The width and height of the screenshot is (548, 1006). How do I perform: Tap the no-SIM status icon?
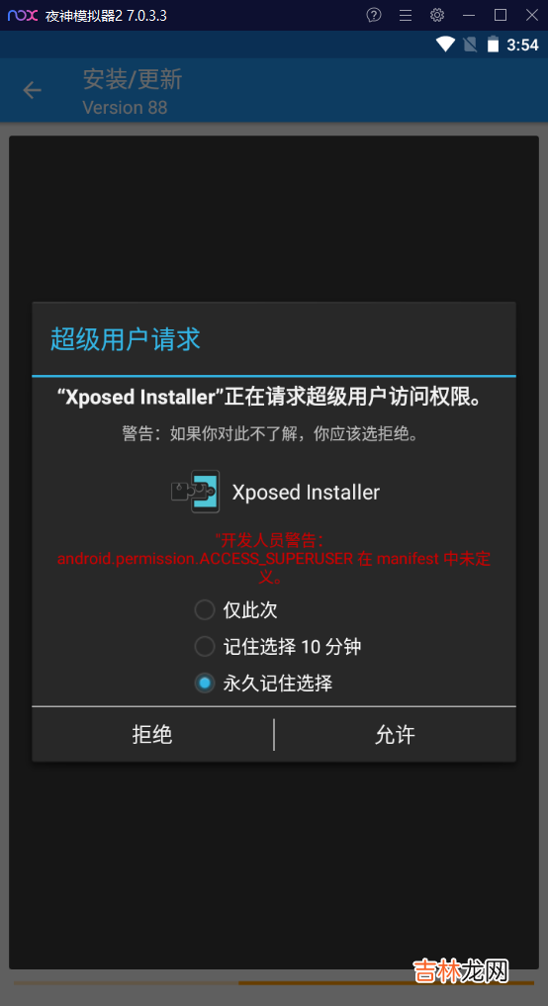click(471, 45)
